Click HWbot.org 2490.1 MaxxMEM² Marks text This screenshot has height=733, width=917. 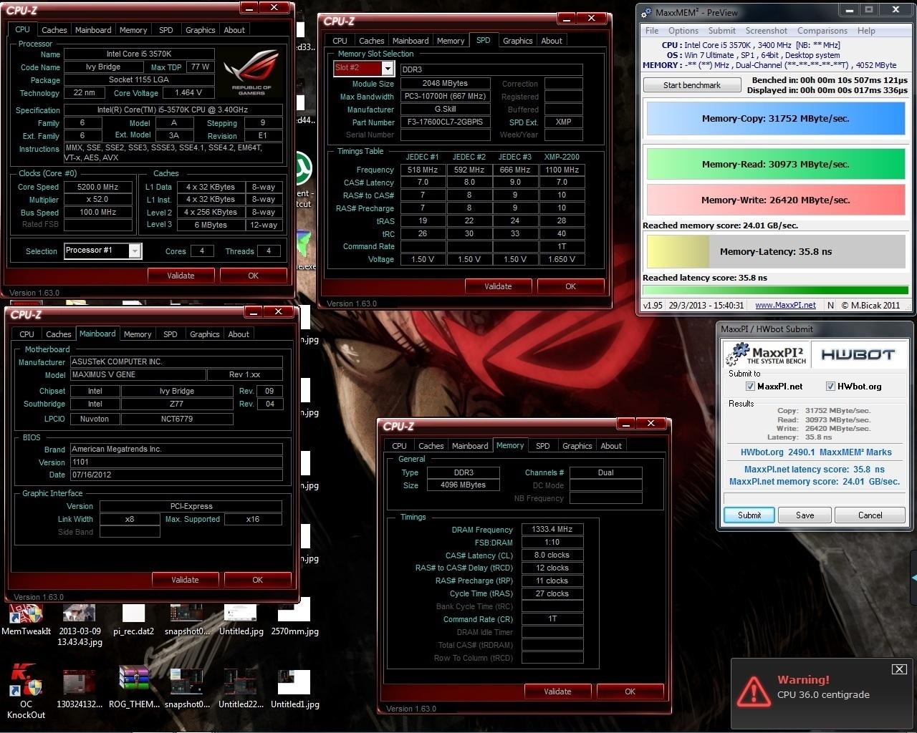click(x=816, y=452)
